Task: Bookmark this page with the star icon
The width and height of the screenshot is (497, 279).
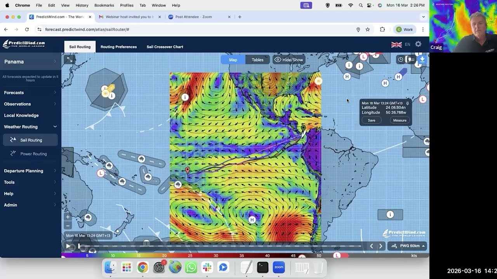Action: point(368,29)
